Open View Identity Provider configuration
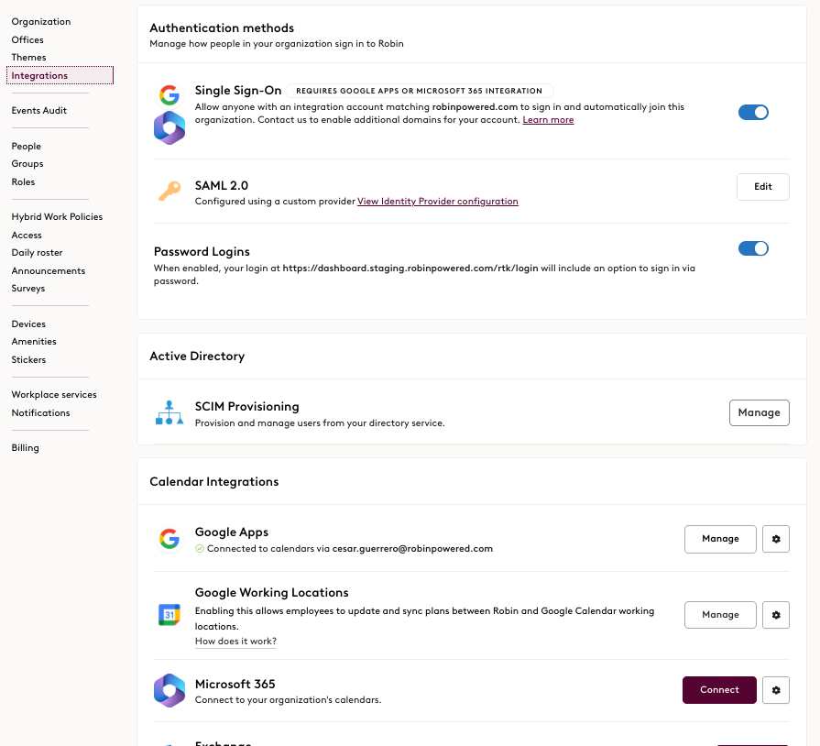Screen dimensions: 820x746 (438, 201)
